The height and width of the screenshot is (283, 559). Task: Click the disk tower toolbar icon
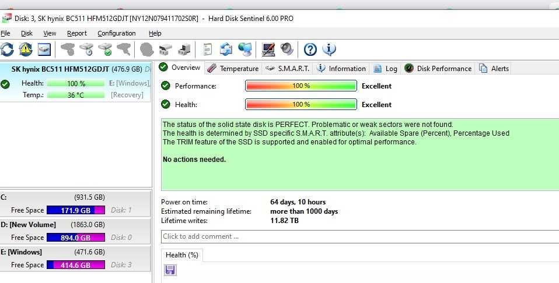point(184,49)
